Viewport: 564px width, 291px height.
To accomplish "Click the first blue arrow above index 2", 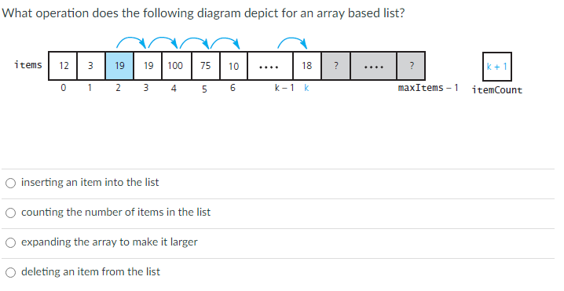I will point(131,42).
